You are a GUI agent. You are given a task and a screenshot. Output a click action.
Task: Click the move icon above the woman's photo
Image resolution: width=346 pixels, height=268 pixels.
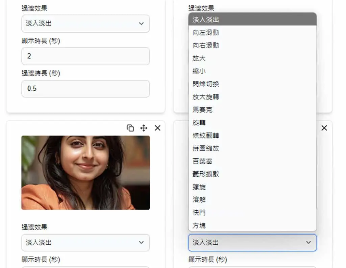click(144, 128)
